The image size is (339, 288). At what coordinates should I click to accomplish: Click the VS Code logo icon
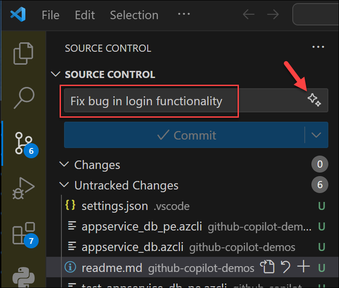coord(18,14)
